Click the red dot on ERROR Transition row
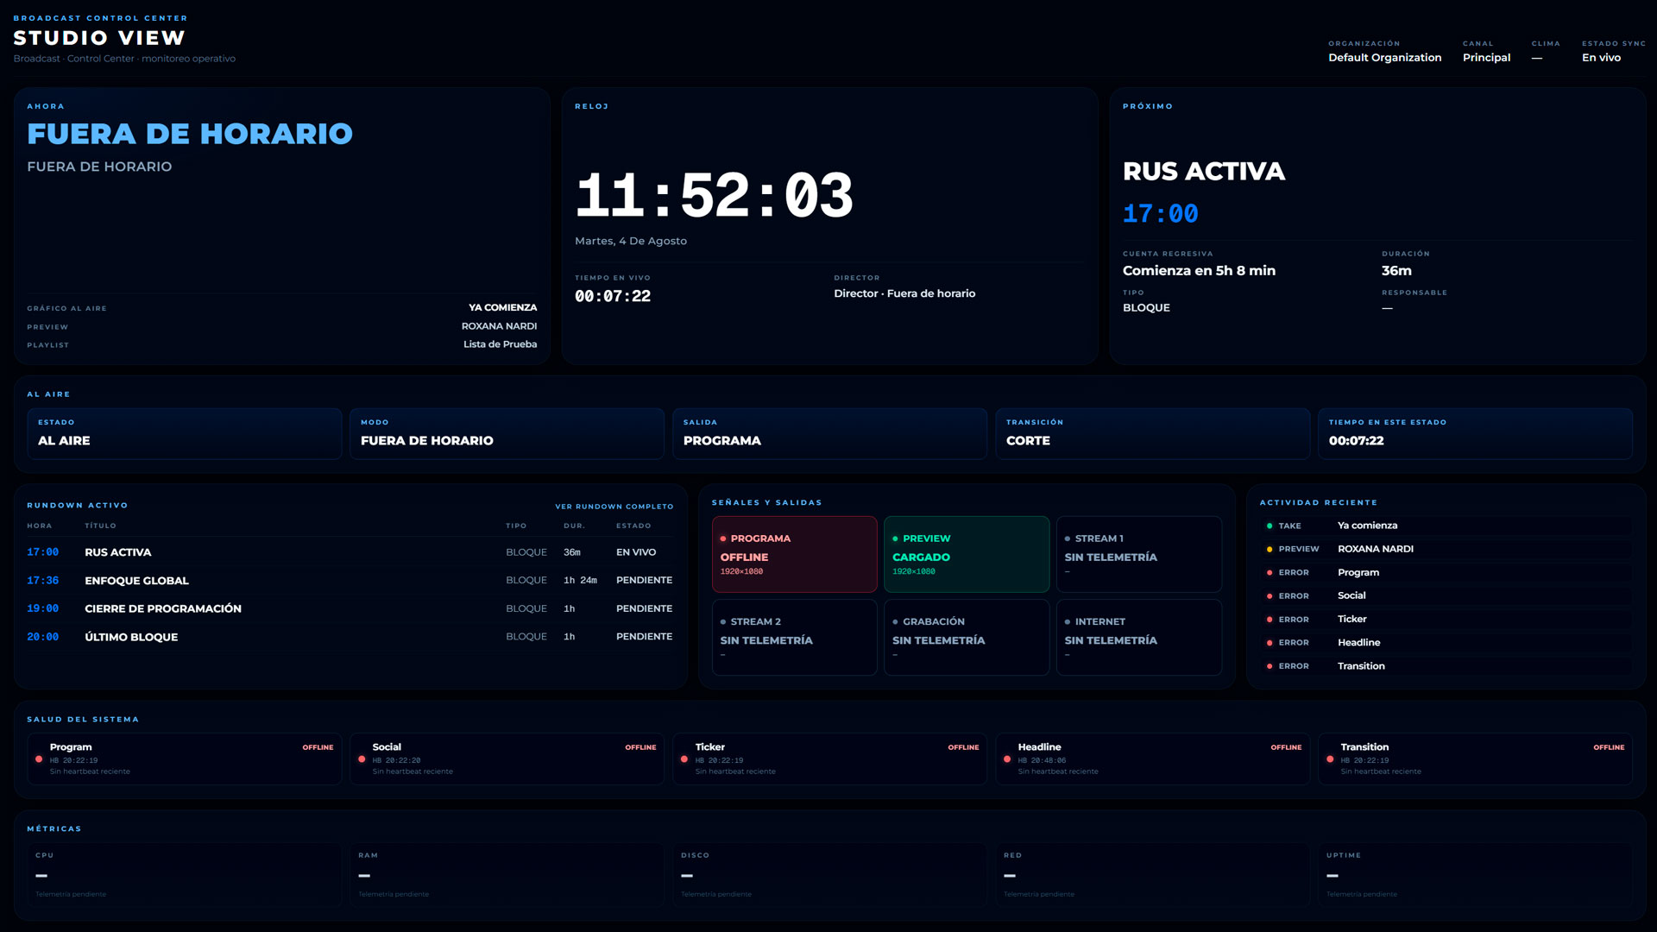 [x=1270, y=666]
